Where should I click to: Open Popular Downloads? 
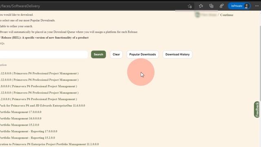(x=142, y=54)
